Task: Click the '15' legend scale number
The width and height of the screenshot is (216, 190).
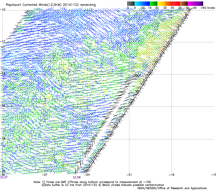Action: pyautogui.click(x=150, y=8)
